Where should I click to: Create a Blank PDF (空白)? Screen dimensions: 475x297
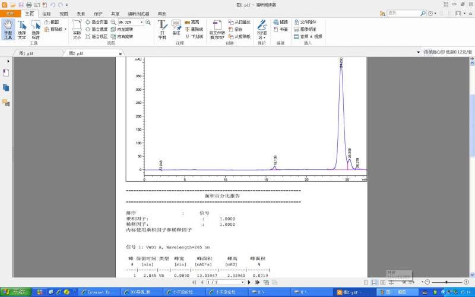(x=235, y=29)
